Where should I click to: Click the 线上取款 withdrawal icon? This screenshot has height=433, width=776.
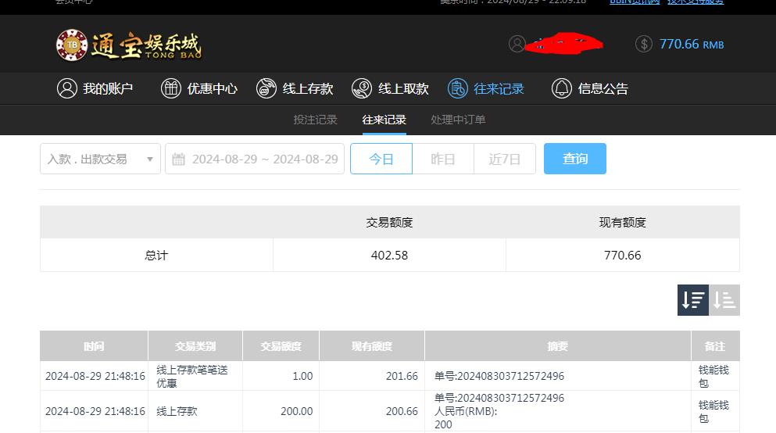[x=362, y=88]
